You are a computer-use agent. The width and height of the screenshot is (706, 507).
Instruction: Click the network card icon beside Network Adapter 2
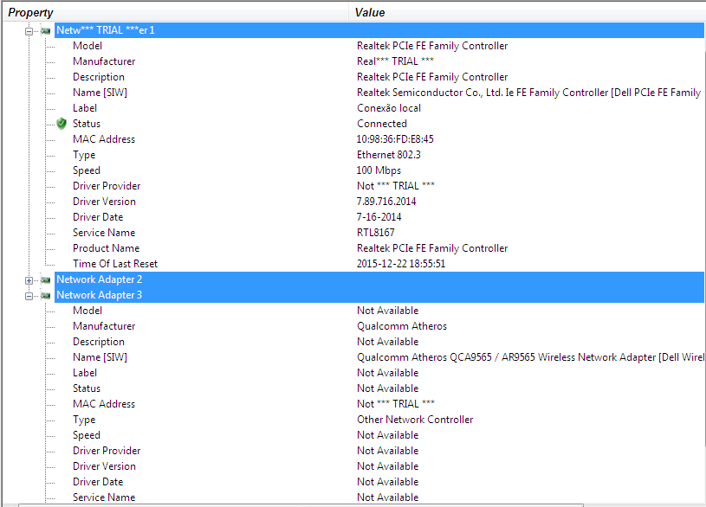pyautogui.click(x=45, y=279)
